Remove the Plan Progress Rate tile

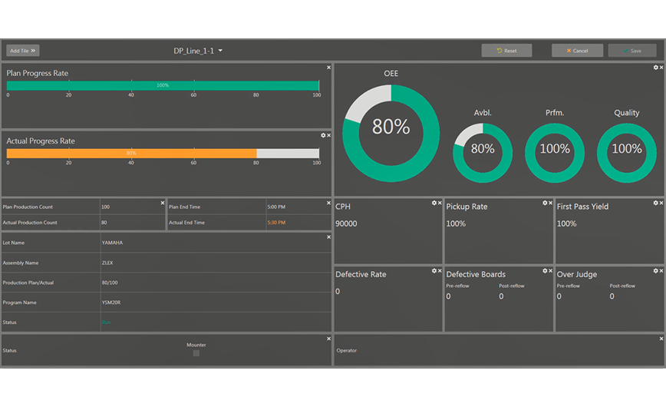329,68
